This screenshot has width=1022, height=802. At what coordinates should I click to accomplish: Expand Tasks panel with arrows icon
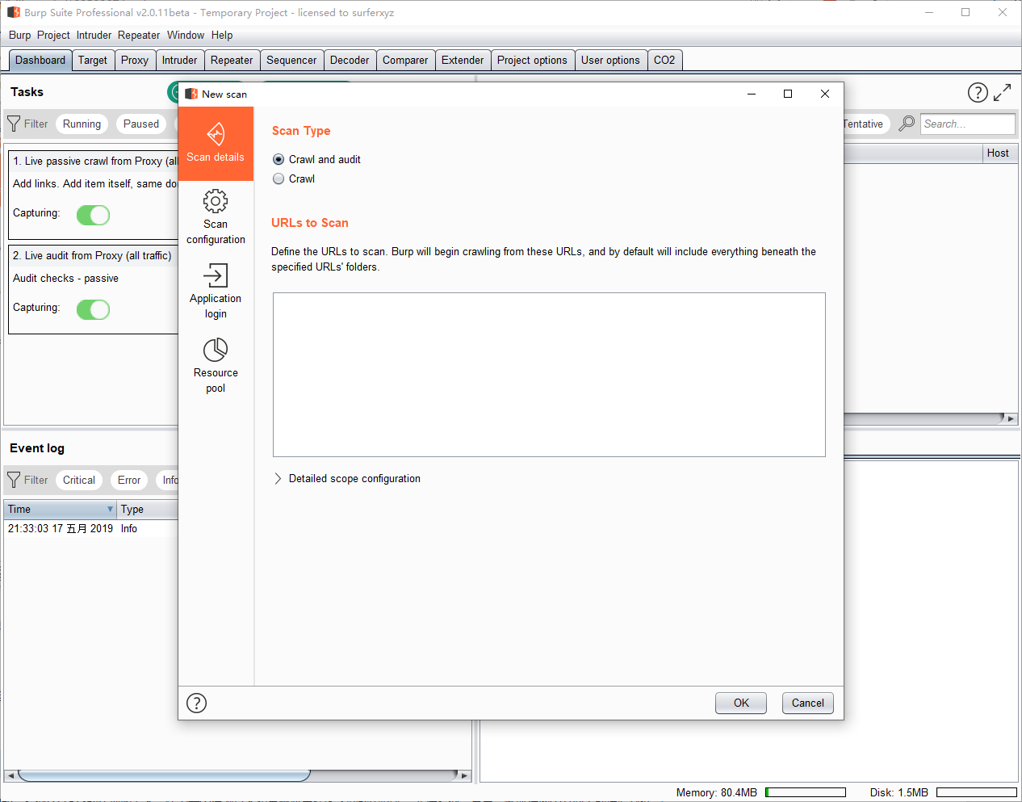1002,93
